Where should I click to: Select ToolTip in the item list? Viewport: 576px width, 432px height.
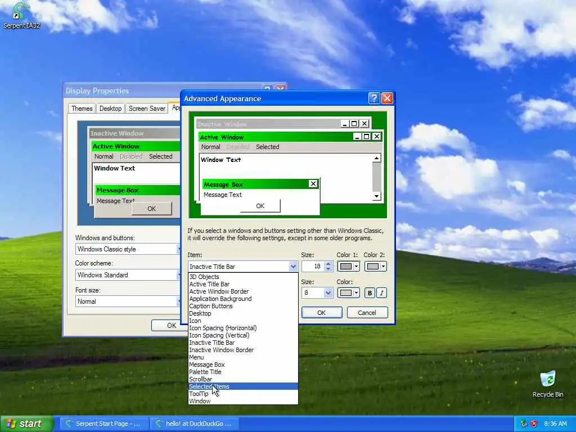[x=243, y=394]
